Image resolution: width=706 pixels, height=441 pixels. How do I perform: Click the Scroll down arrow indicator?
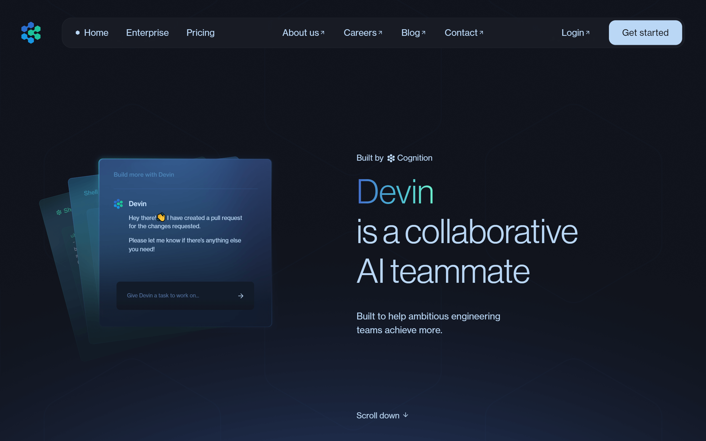pyautogui.click(x=407, y=415)
